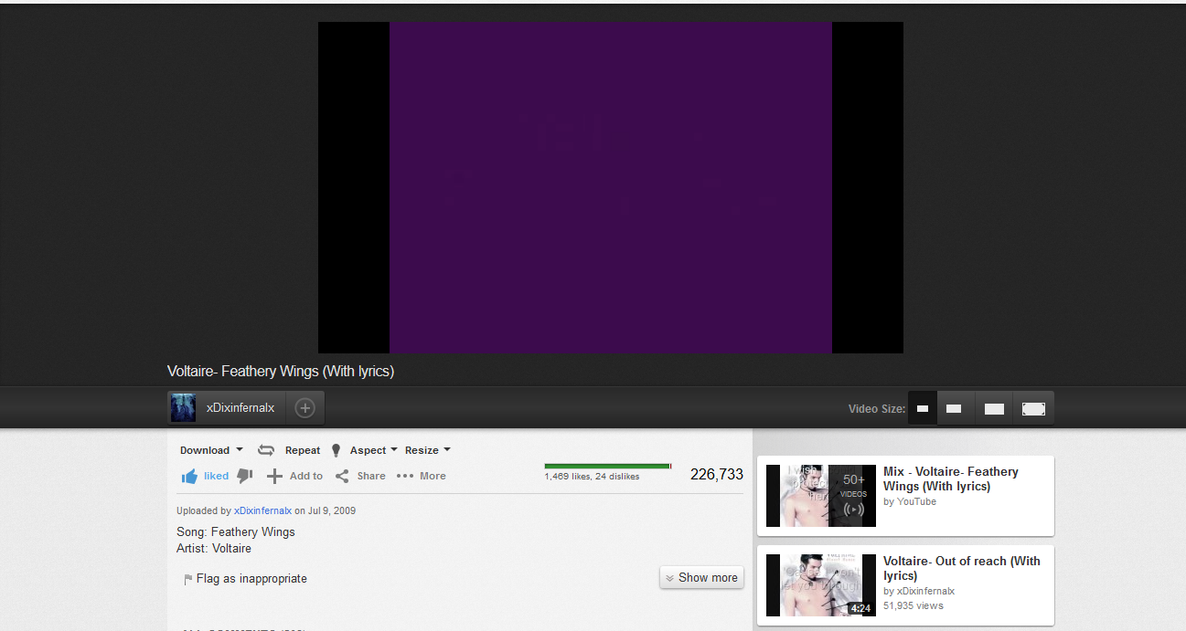Click the thumbs up liked icon
This screenshot has width=1186, height=631.
tap(190, 475)
